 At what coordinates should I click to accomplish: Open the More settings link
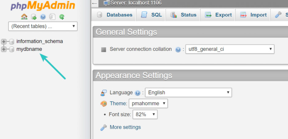(x=125, y=127)
